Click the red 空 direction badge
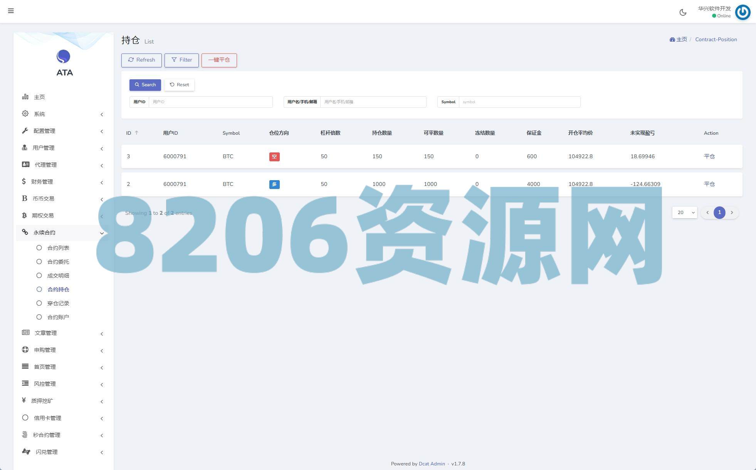Screen dimensions: 756x470 click(274, 157)
